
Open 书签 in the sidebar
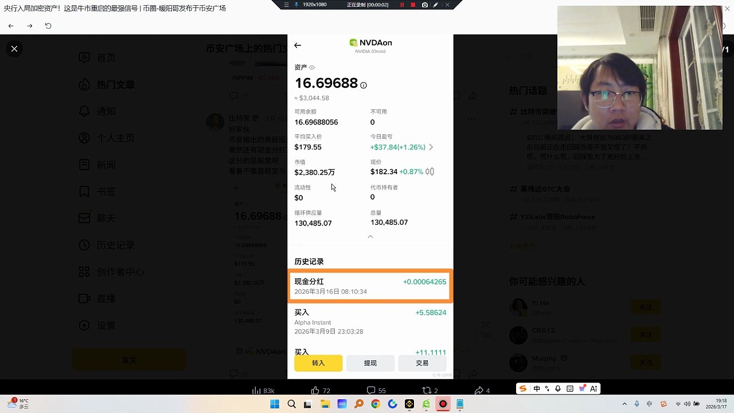tap(97, 192)
